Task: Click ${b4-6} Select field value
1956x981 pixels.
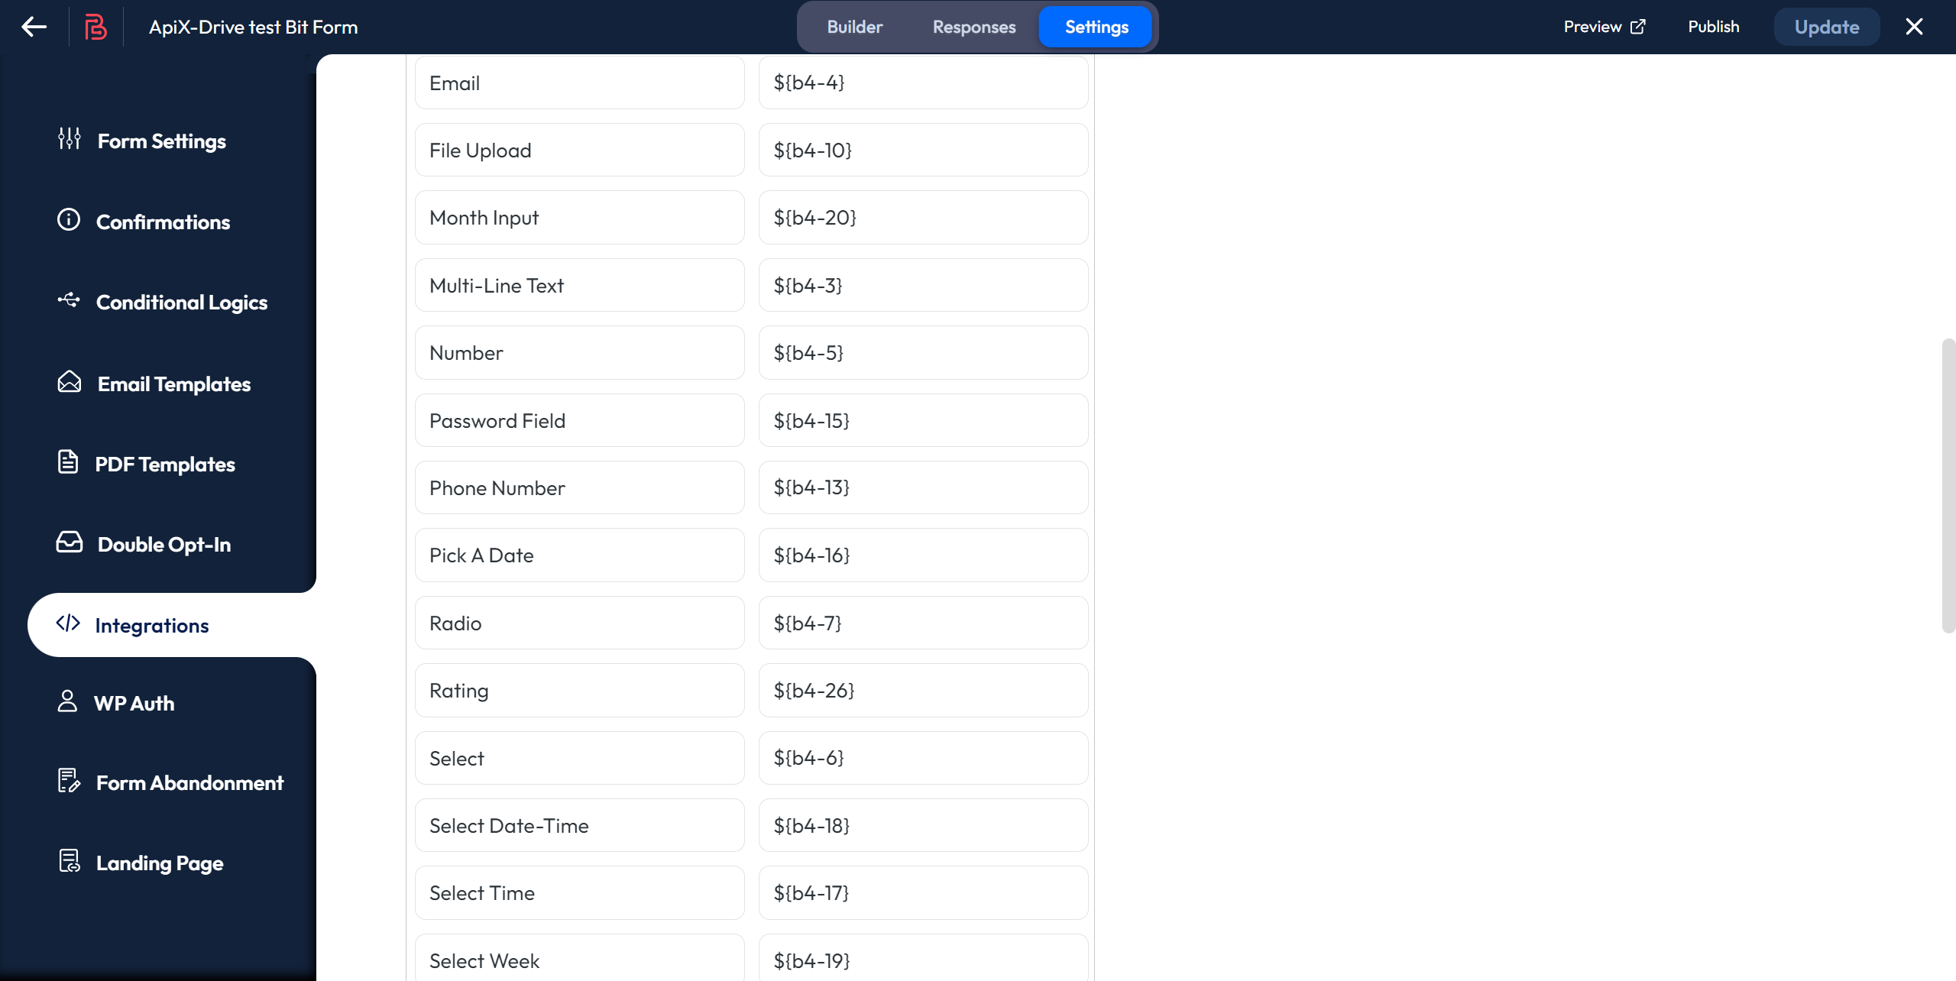Action: pyautogui.click(x=923, y=758)
